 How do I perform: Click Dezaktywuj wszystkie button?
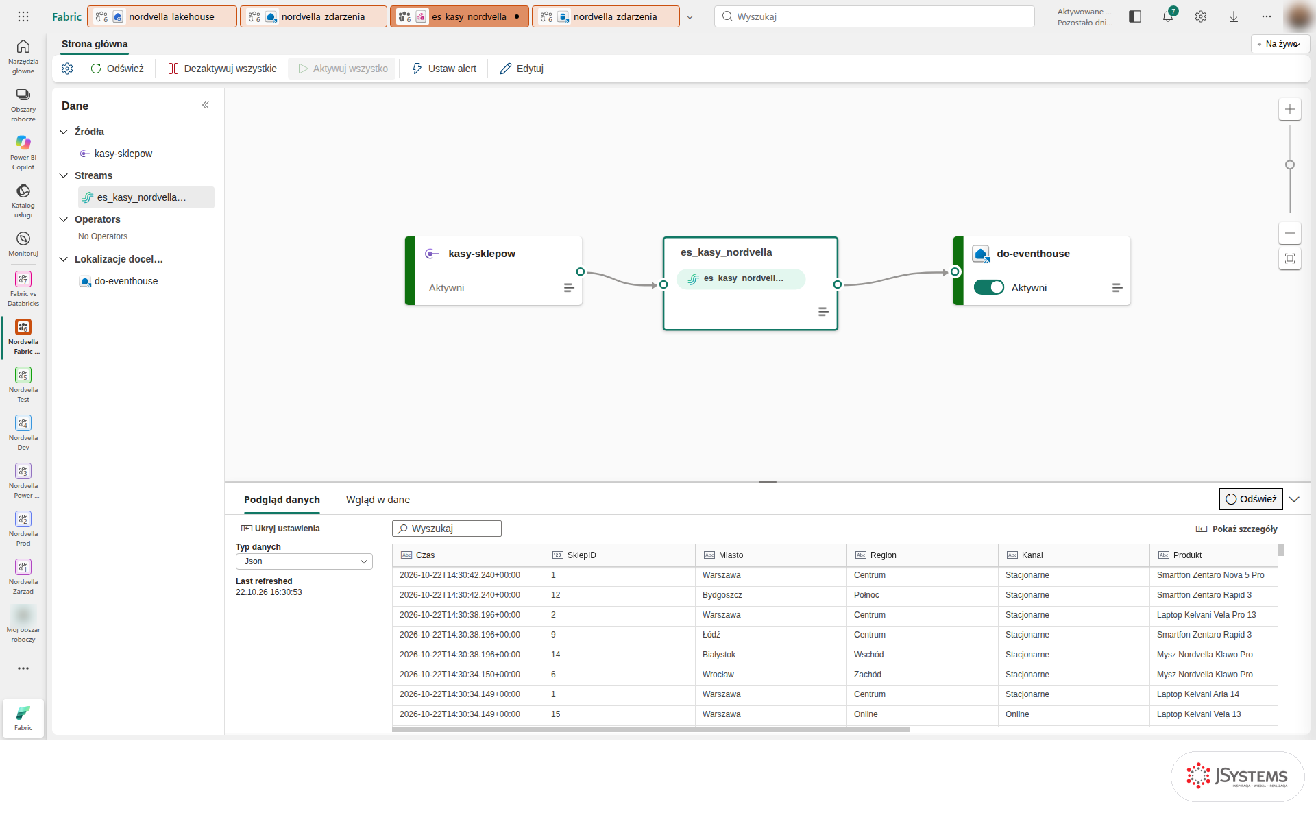(x=222, y=69)
